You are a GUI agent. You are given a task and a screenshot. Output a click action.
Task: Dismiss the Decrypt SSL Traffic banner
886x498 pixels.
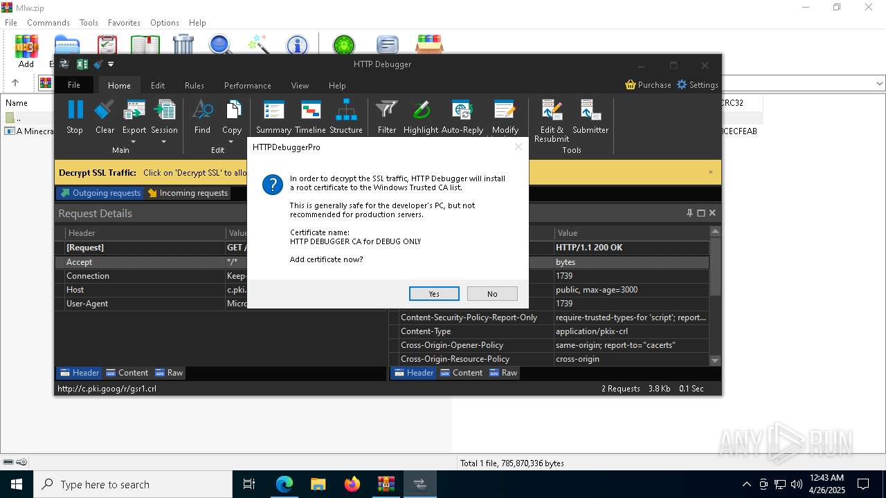point(710,172)
